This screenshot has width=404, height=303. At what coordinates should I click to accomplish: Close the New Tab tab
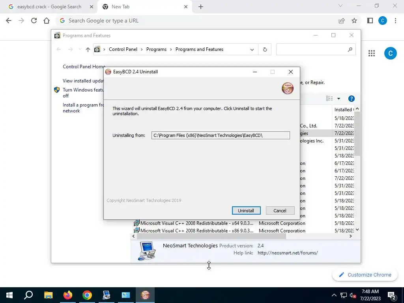(x=186, y=7)
